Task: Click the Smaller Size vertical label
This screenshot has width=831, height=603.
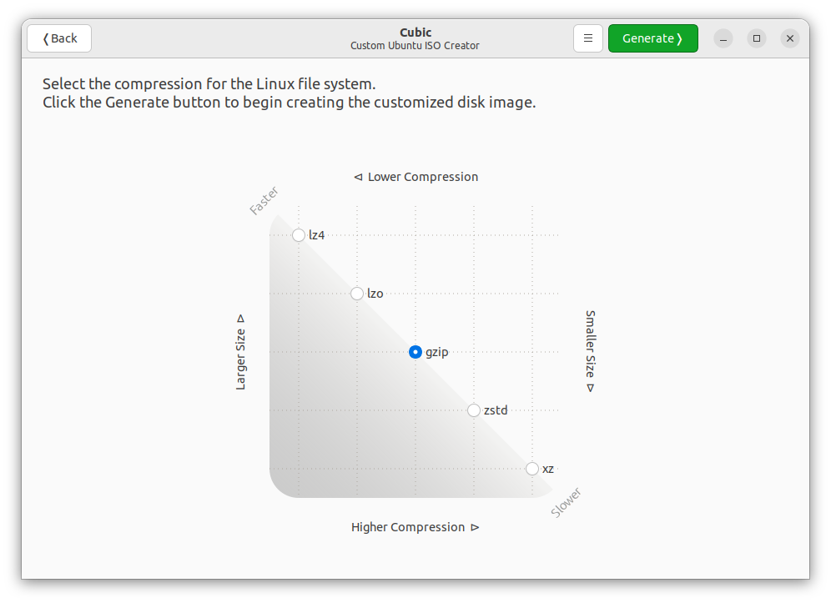Action: tap(590, 352)
